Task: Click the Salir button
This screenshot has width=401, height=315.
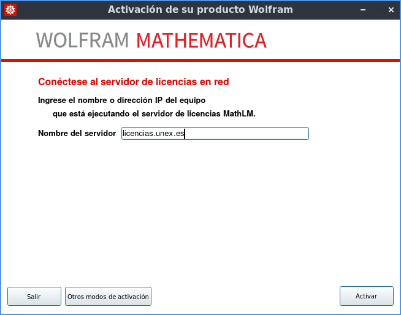Action: [x=34, y=297]
